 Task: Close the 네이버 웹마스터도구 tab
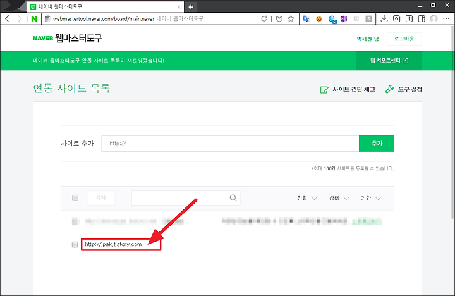179,7
